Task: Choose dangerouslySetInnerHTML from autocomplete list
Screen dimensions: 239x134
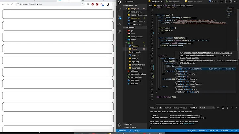Action: click(205, 69)
